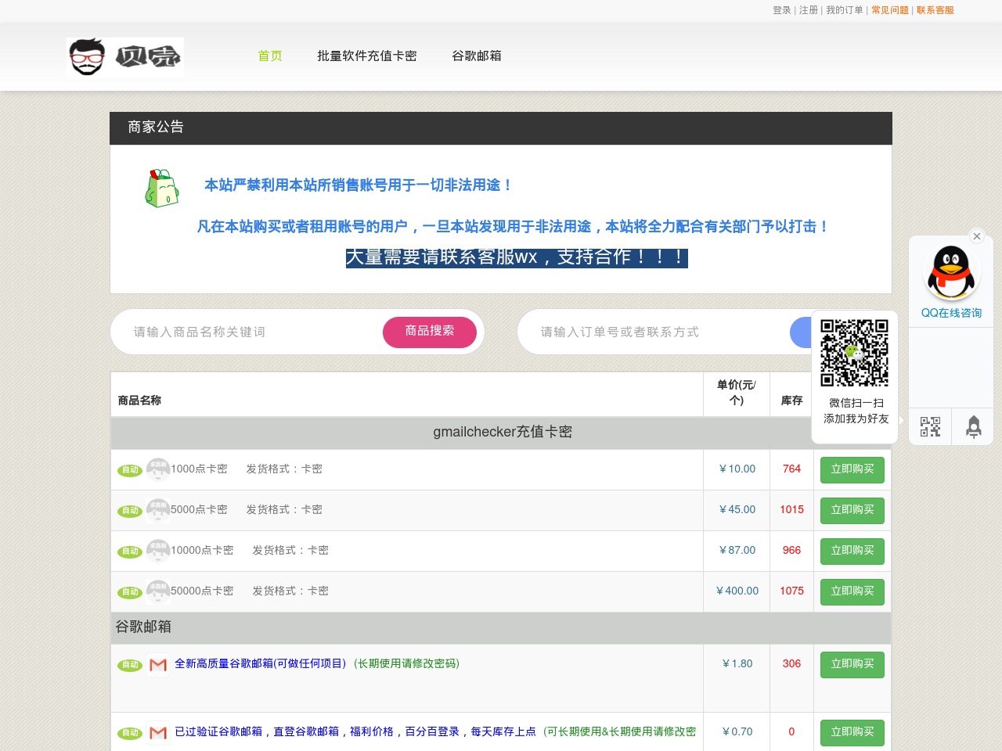Click the ￥45.00 price cell
Screen dimensions: 1002x751
click(737, 509)
